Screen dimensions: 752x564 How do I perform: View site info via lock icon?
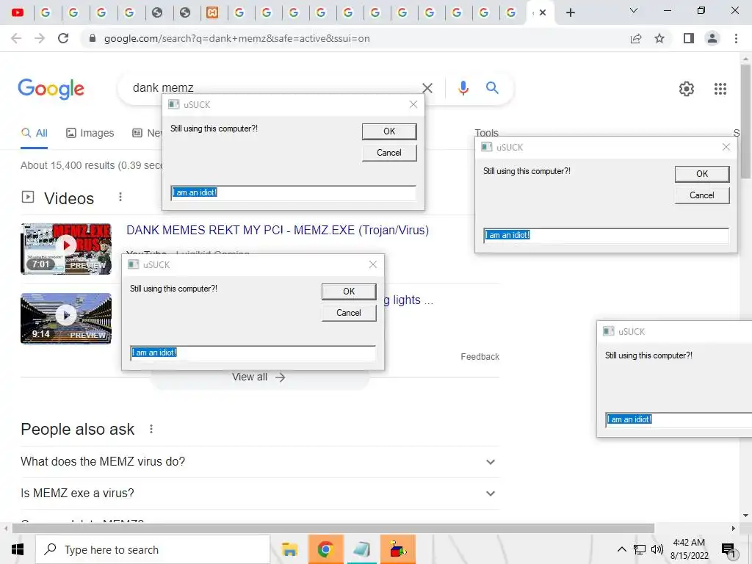coord(93,38)
